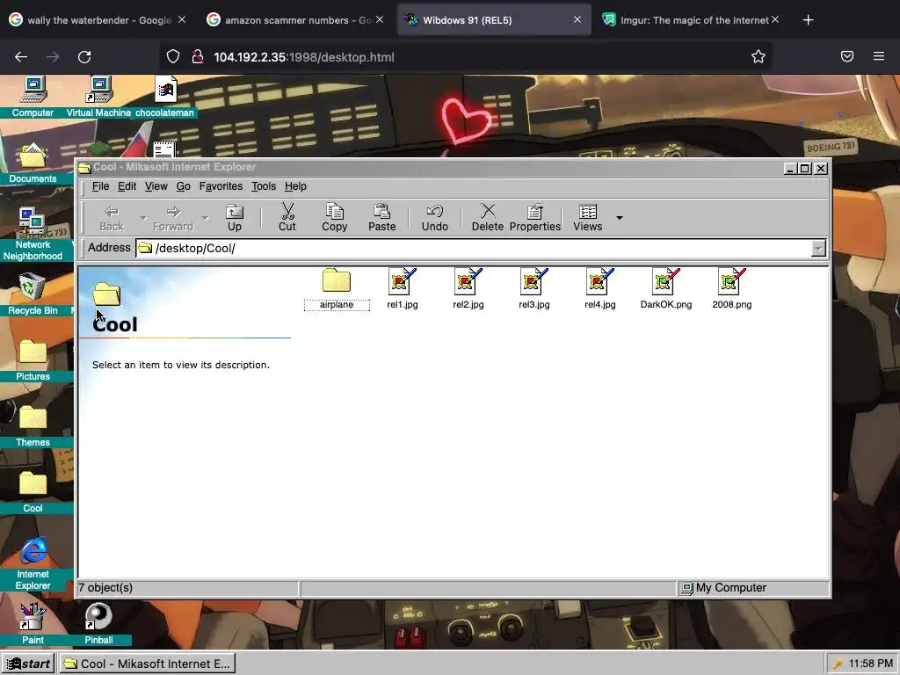Click the Pocket save icon
Viewport: 900px width, 675px height.
click(x=847, y=56)
